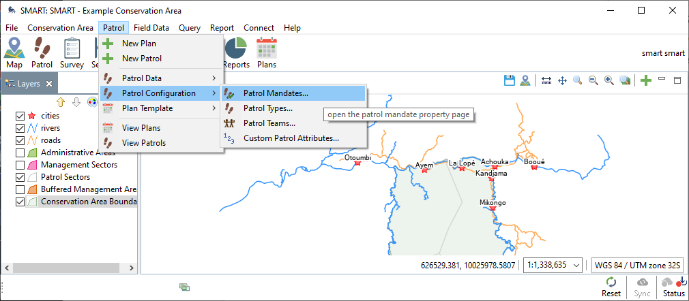The image size is (689, 301).
Task: Open the Plans toolbar icon
Action: [266, 53]
